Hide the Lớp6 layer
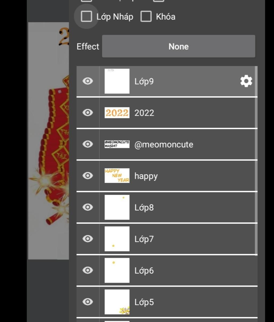 (x=87, y=270)
